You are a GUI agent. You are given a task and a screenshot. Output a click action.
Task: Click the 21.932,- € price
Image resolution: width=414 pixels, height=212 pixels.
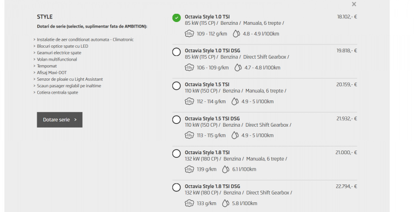[x=346, y=118]
